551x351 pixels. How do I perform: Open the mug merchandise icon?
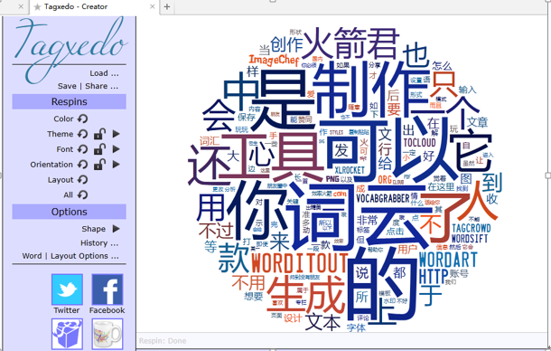(x=107, y=334)
